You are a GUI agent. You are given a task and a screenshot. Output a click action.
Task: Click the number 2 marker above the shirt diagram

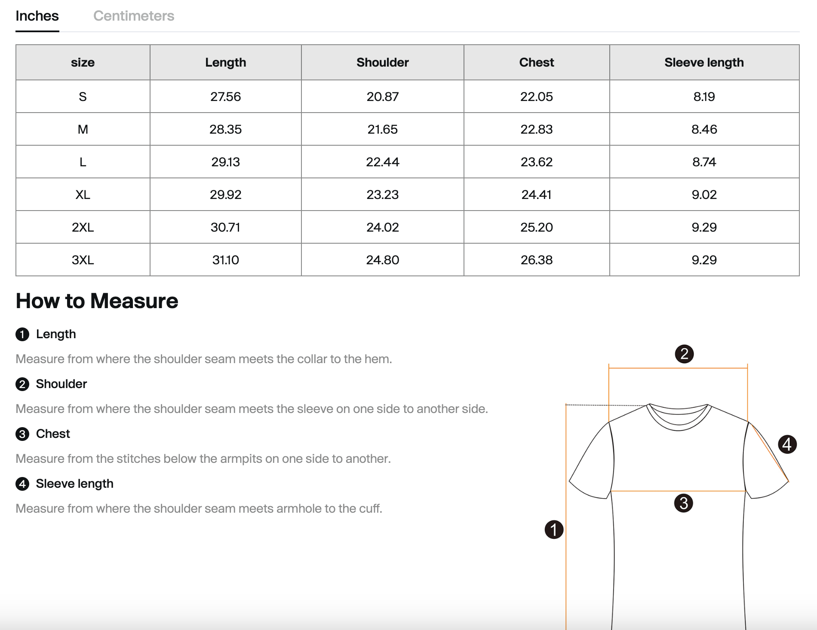click(x=684, y=354)
